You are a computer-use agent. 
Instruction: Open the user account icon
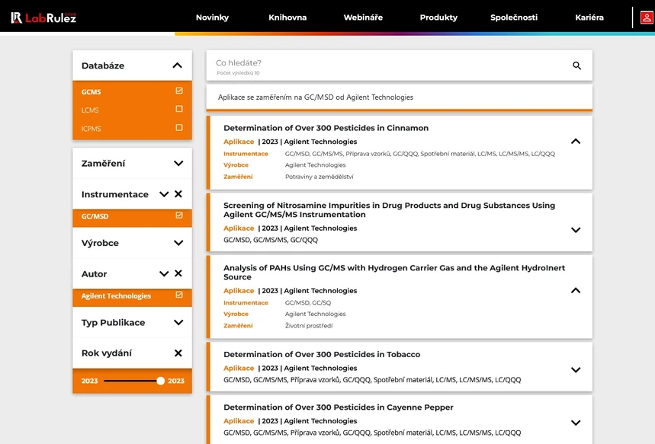point(646,18)
